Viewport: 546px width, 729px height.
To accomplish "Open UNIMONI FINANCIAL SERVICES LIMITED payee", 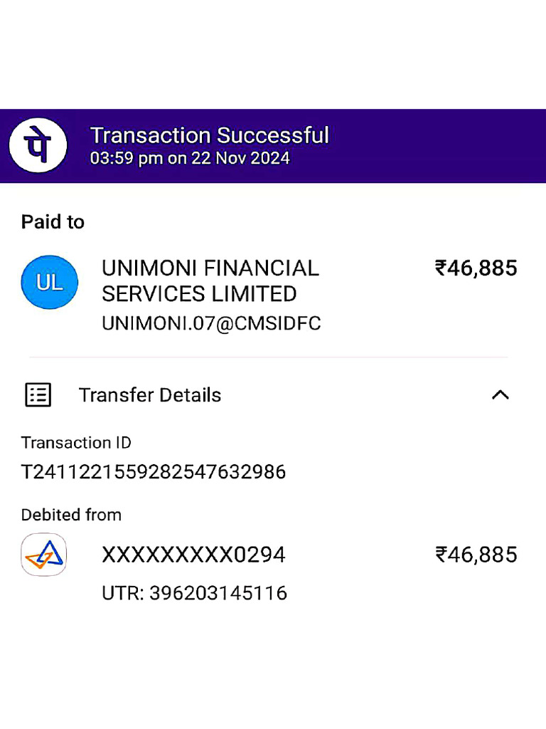I will (x=210, y=281).
